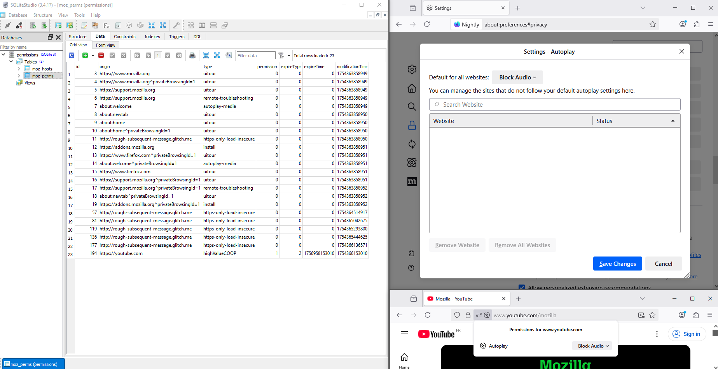Viewport: 718px width, 369px height.
Task: Open Autoplay Block Audio dropdown for youtube.com
Action: (x=592, y=346)
